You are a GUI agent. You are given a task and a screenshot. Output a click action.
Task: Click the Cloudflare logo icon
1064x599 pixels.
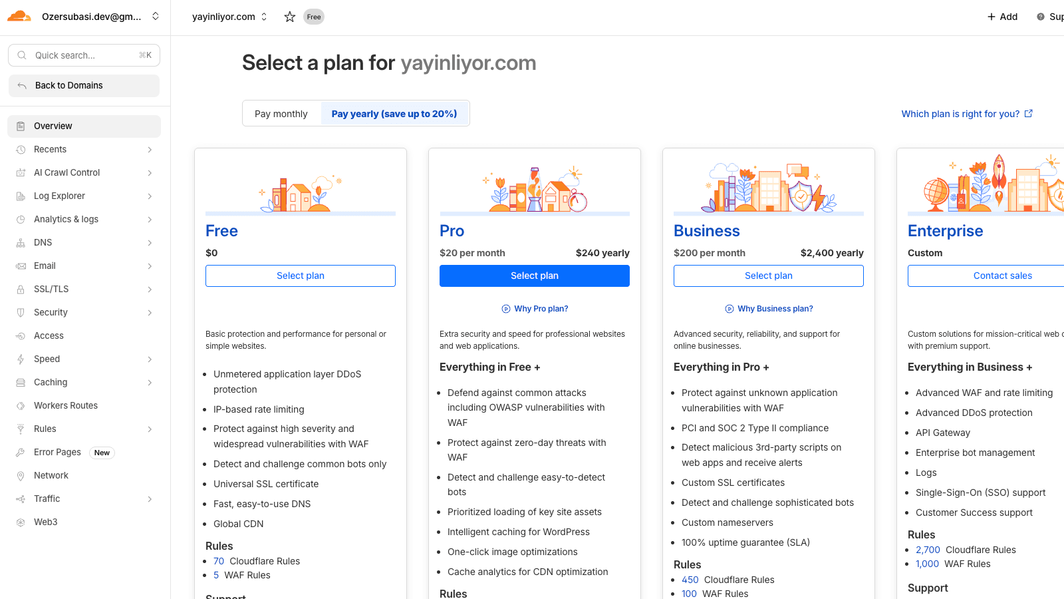pos(19,17)
